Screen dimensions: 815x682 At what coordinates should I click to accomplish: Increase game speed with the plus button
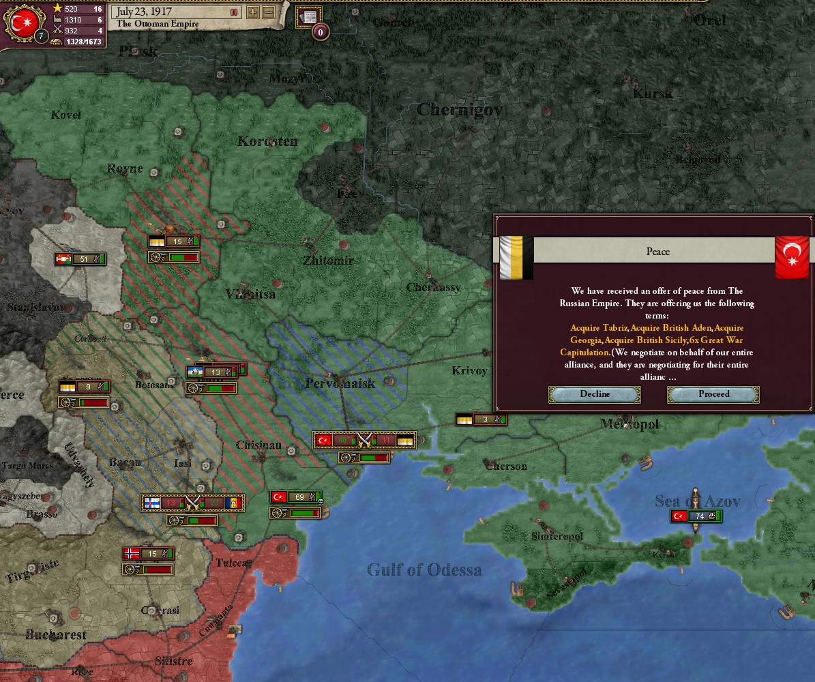point(253,12)
